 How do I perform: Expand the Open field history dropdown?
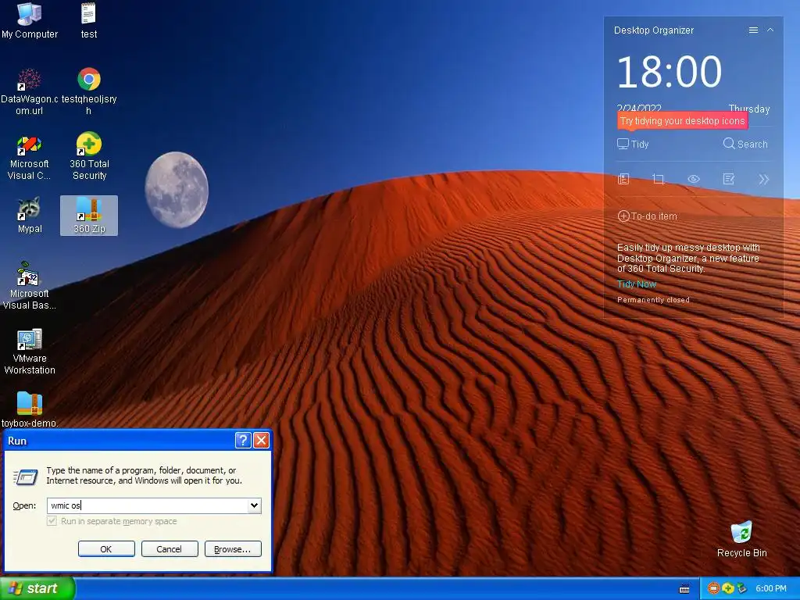[x=254, y=505]
